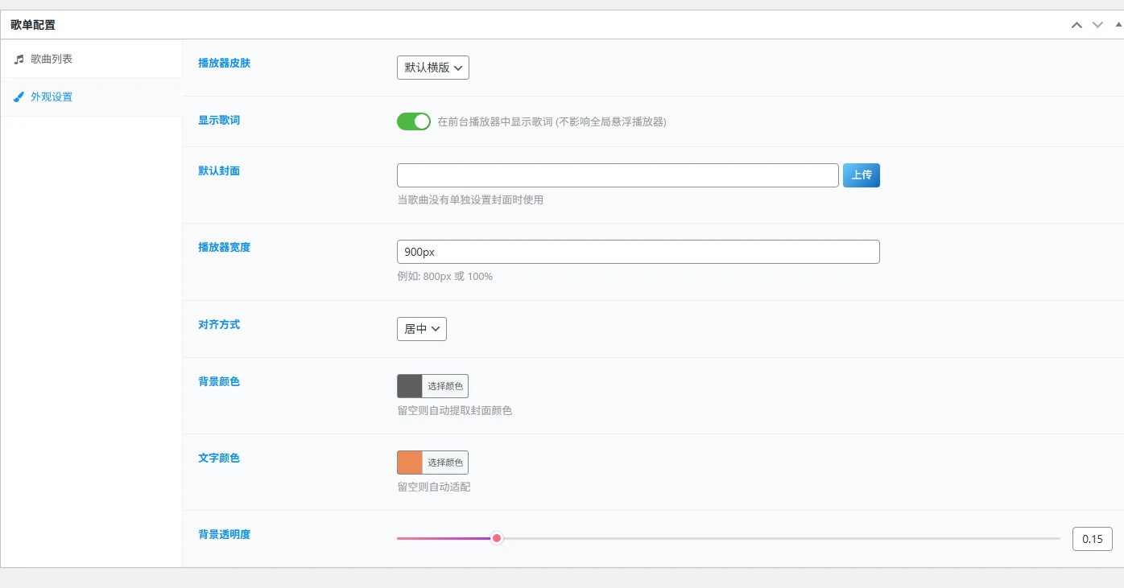Click the 0.15 opacity value box

(x=1092, y=538)
